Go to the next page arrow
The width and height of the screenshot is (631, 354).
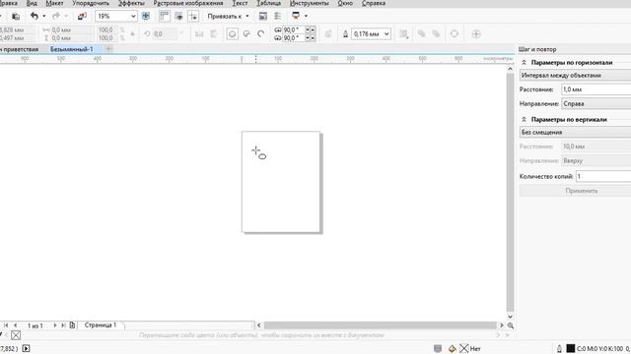(55, 325)
